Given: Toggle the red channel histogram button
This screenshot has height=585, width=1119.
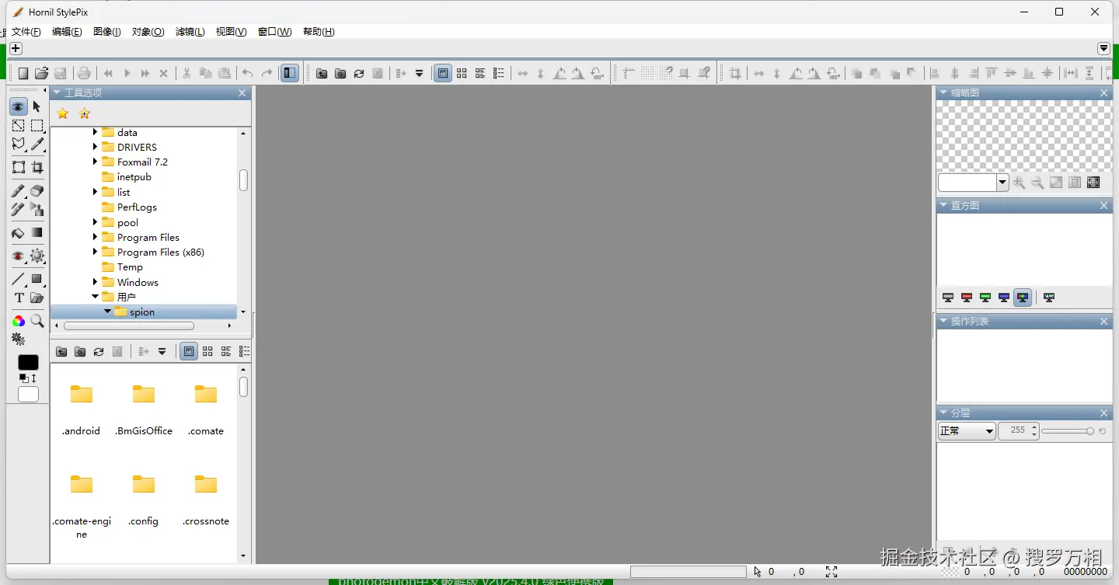Looking at the screenshot, I should 967,298.
